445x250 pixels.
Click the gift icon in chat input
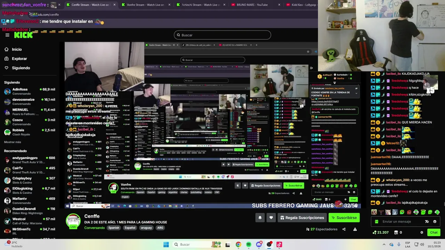point(376,222)
